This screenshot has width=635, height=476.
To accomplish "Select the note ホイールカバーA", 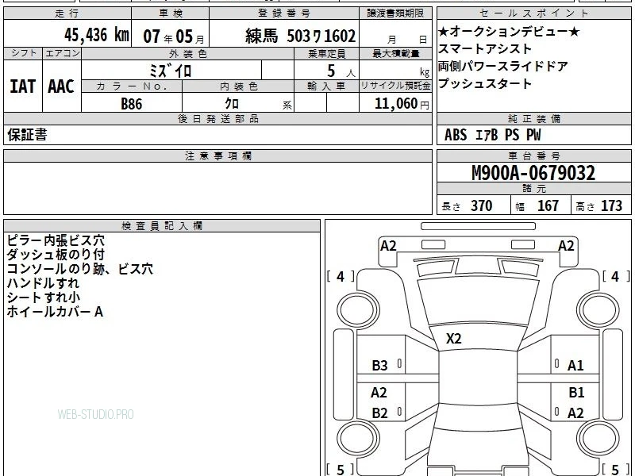I will coord(55,311).
